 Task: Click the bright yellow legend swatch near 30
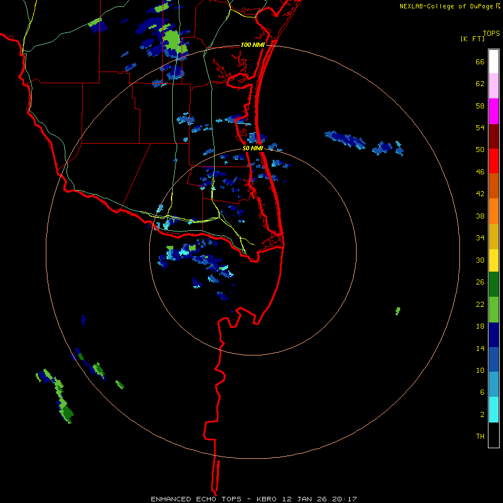[x=493, y=261]
